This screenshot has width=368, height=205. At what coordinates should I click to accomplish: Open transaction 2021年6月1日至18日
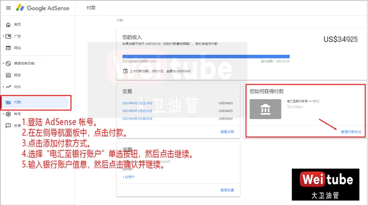(x=137, y=103)
